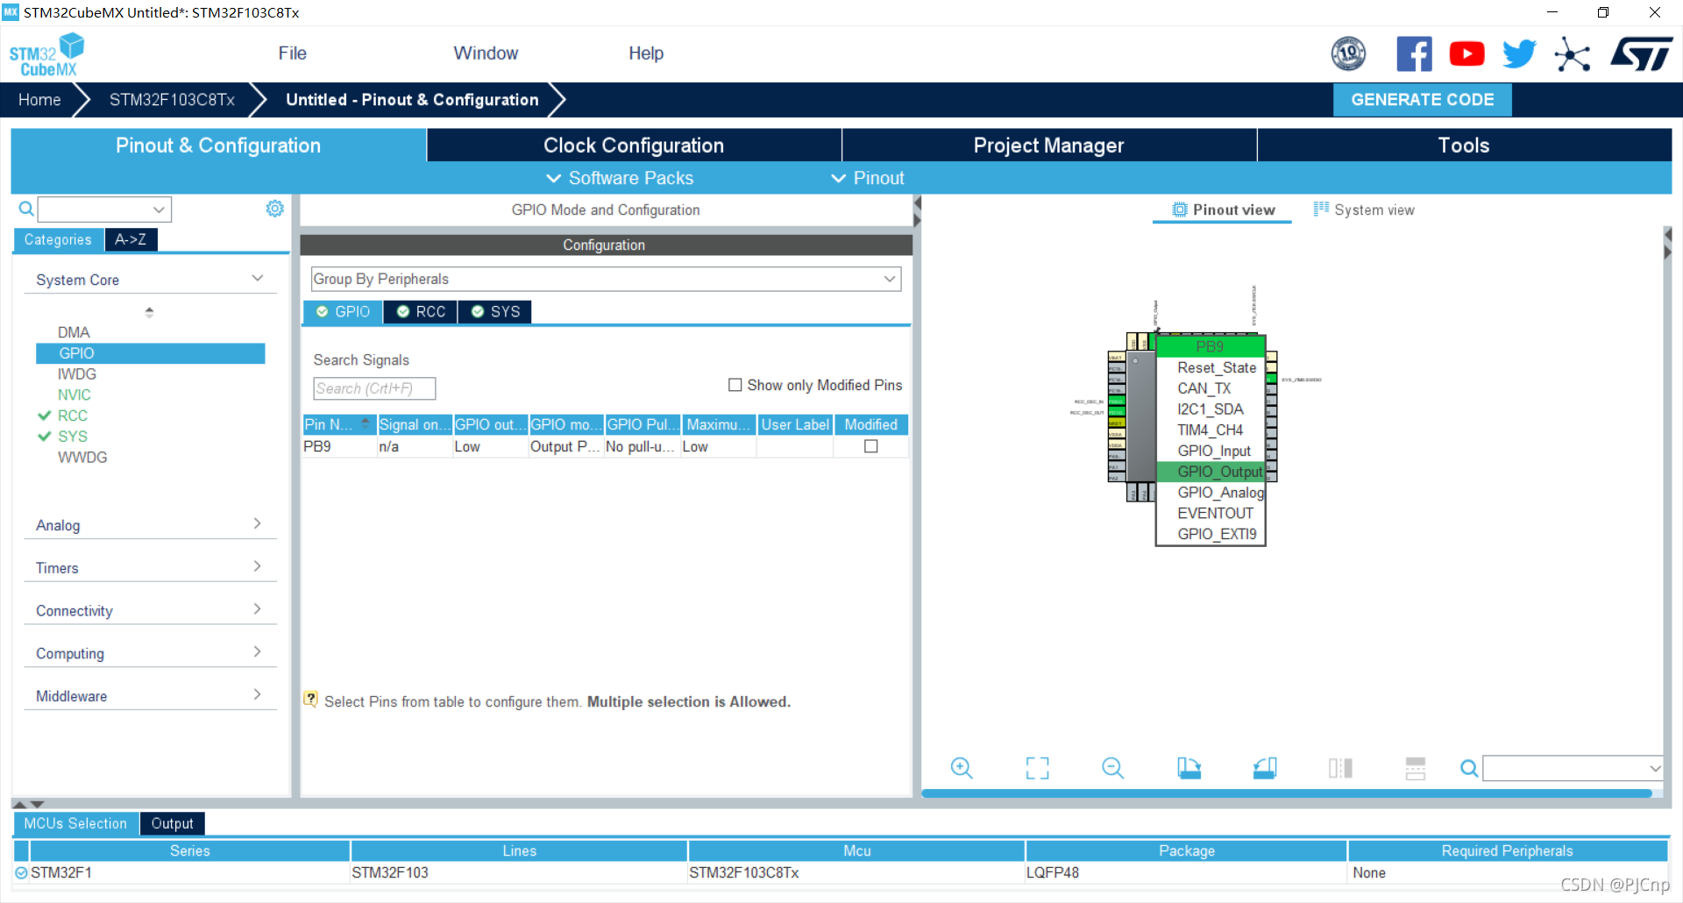
Task: Fit the chip view to the window
Action: coord(1037,768)
